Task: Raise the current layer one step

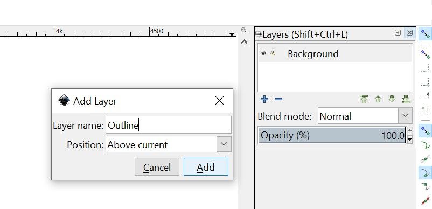Action: click(378, 99)
